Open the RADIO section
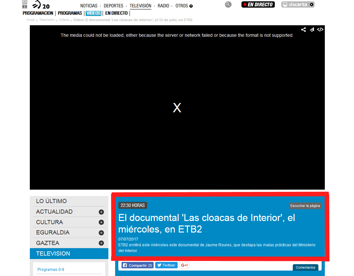 coord(163,6)
